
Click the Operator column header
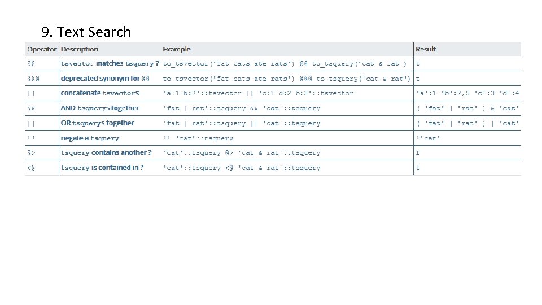pyautogui.click(x=42, y=49)
